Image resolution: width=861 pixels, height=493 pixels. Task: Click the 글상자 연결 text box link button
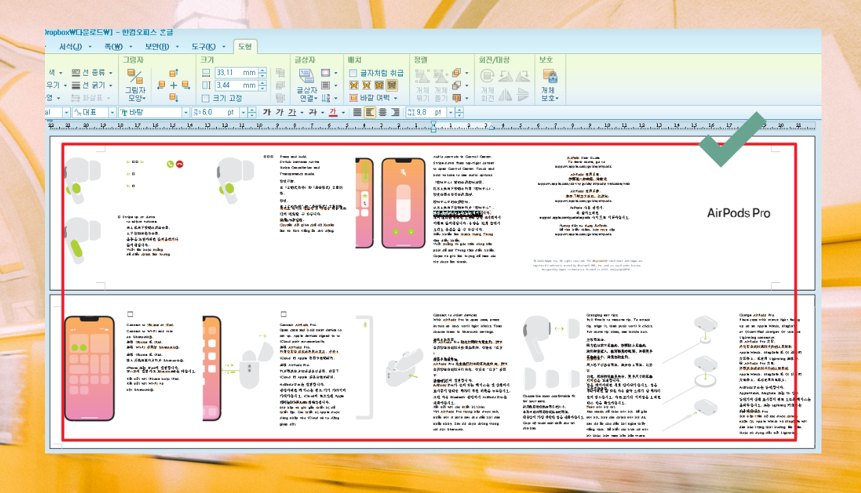(307, 85)
